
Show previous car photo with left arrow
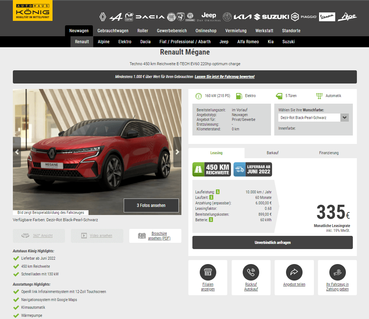(17, 152)
